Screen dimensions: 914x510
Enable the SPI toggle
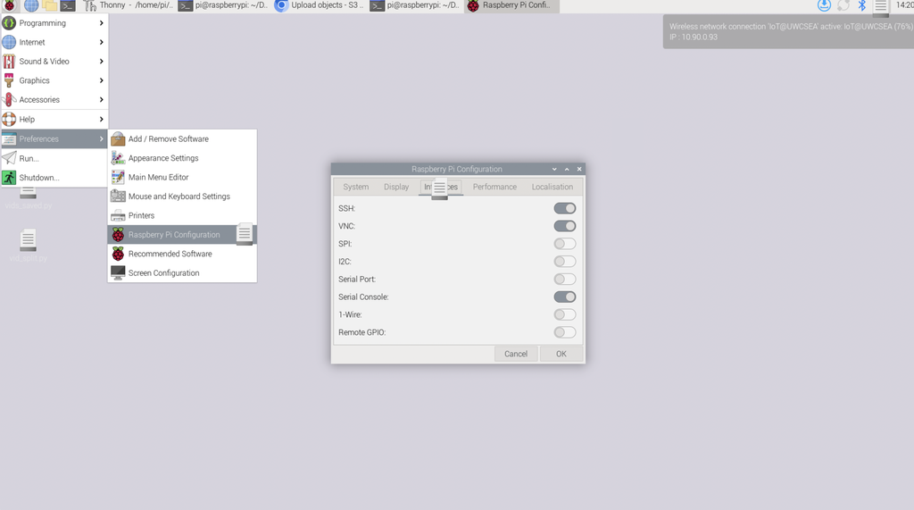[565, 244]
